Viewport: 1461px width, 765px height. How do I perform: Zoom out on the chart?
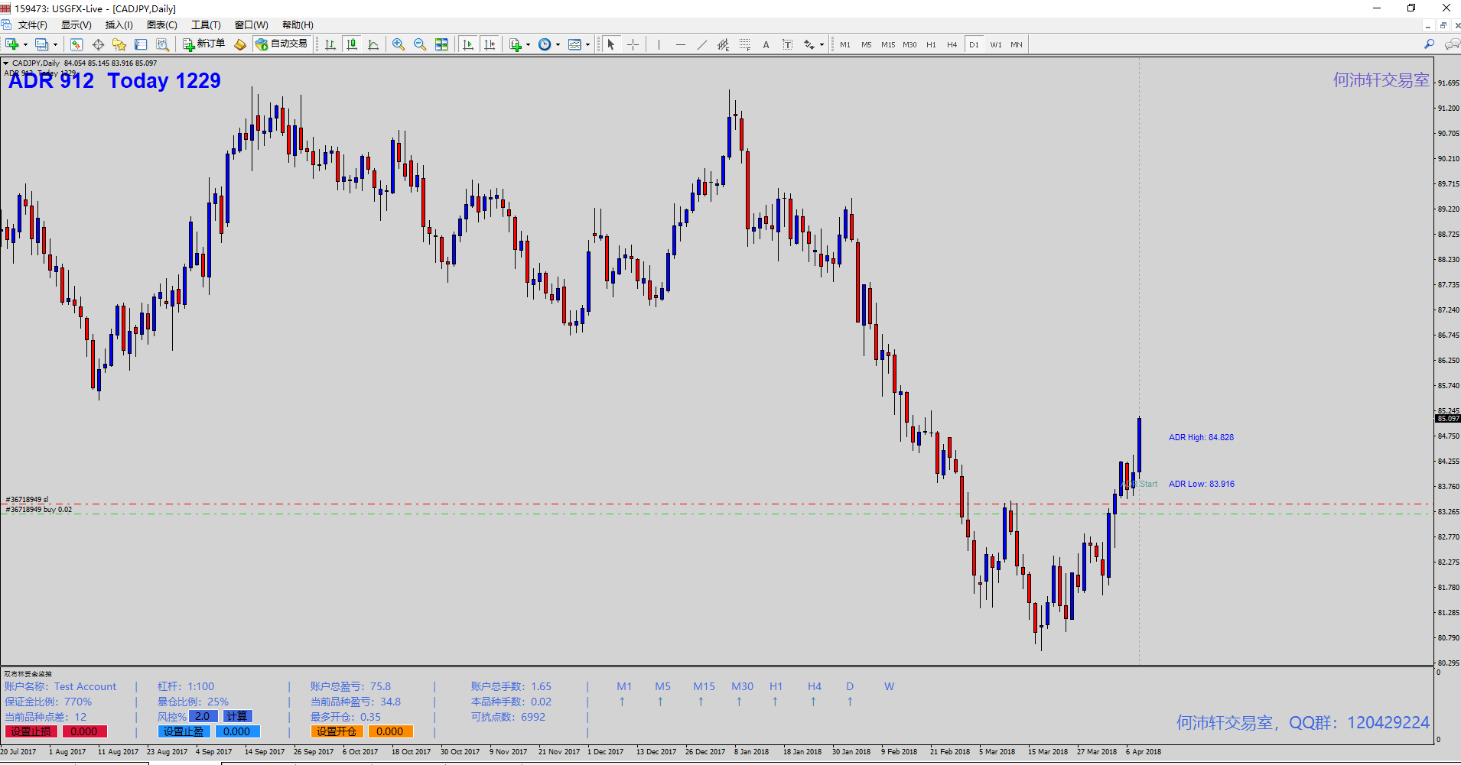tap(420, 44)
